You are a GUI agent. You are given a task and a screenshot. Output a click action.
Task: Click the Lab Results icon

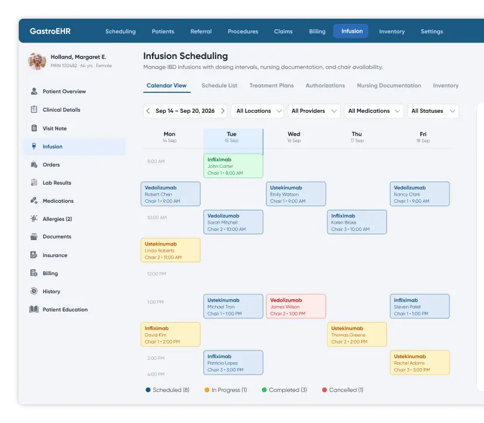click(34, 182)
